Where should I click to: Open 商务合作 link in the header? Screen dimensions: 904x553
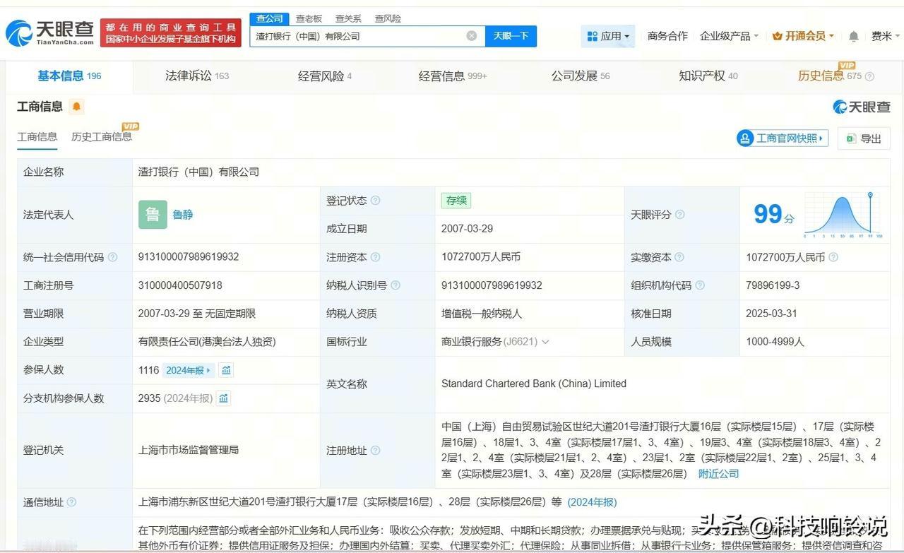(x=667, y=36)
